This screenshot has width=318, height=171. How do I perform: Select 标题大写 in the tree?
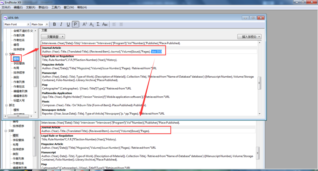(19, 100)
